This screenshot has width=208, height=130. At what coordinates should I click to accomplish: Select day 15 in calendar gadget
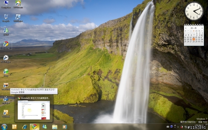point(196,37)
